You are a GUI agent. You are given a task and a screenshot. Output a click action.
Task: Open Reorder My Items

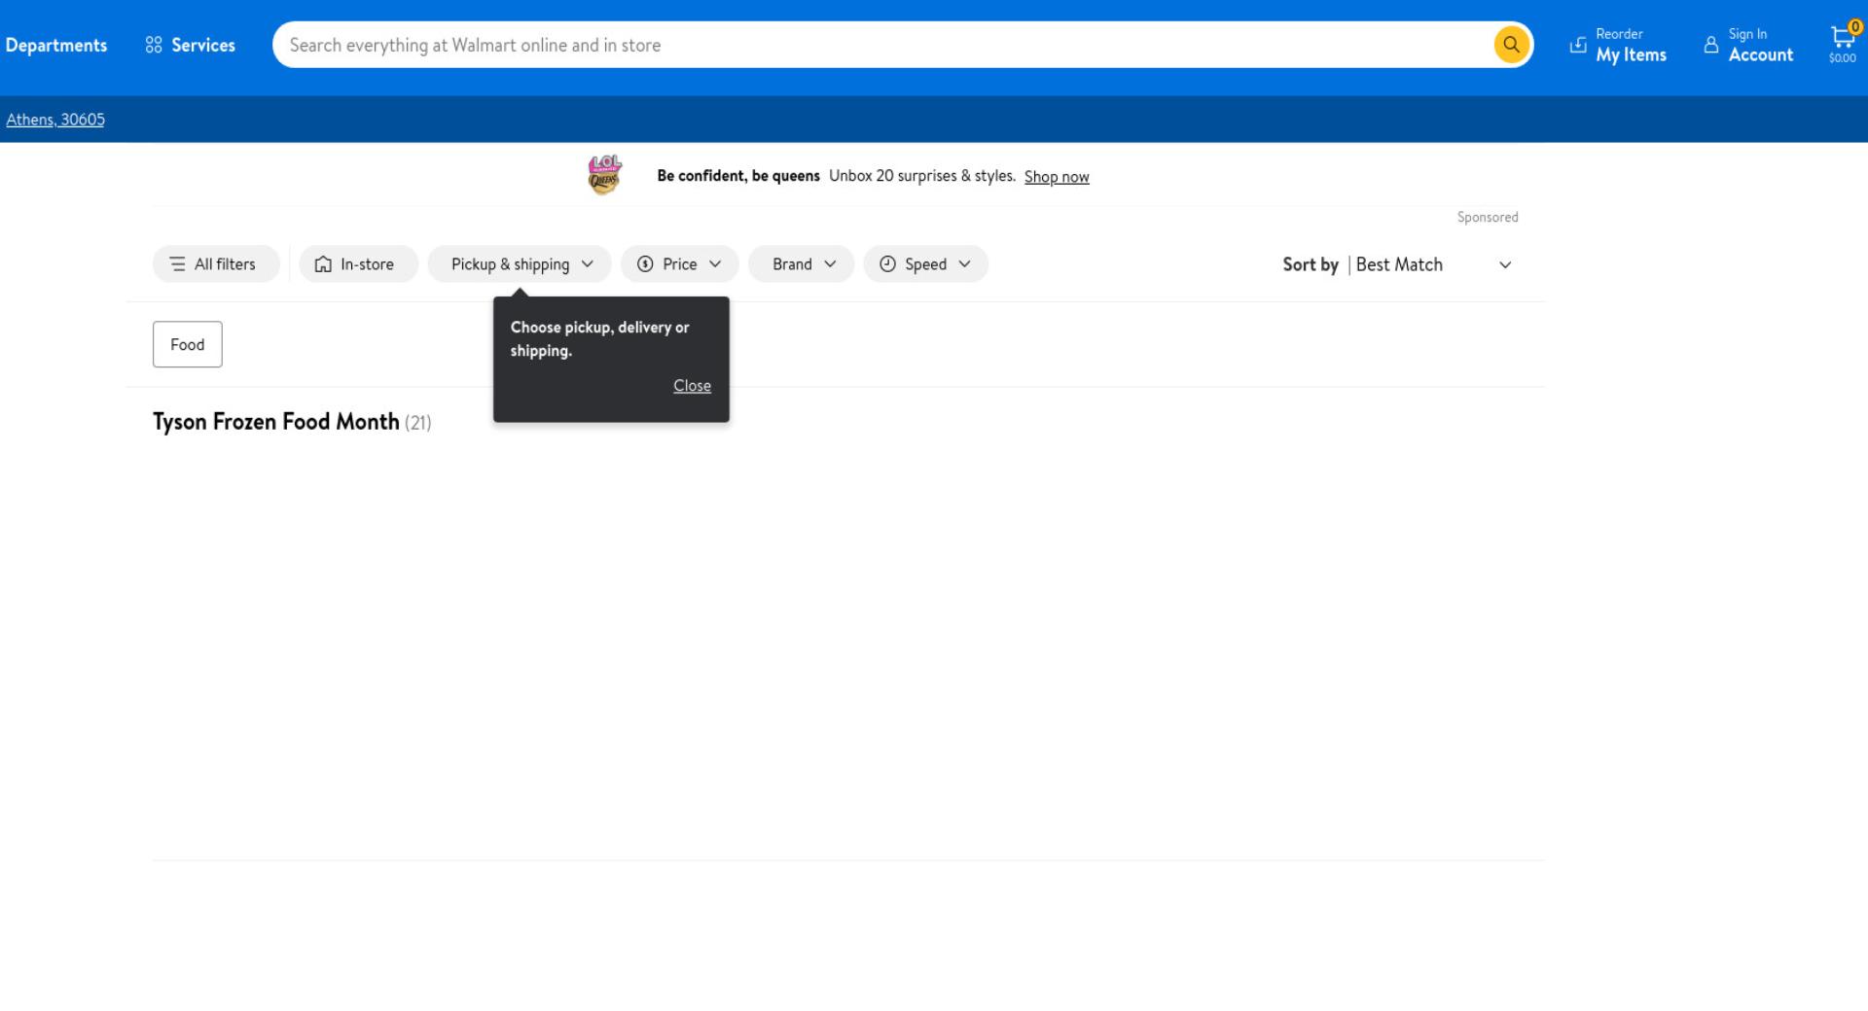[1619, 45]
